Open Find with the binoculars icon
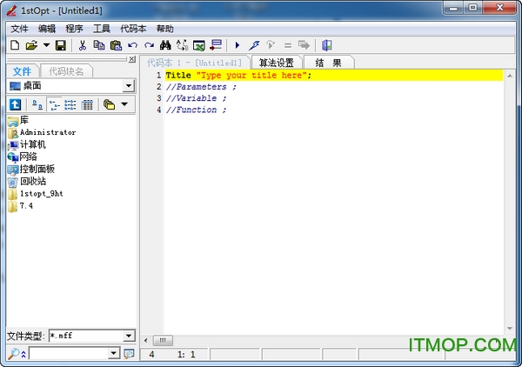Viewport: 522px width, 367px height. [x=166, y=45]
